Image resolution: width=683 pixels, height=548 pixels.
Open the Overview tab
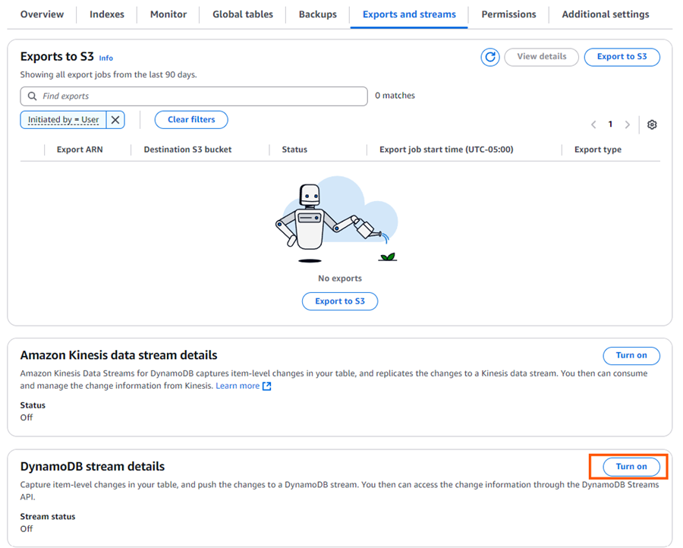tap(42, 14)
